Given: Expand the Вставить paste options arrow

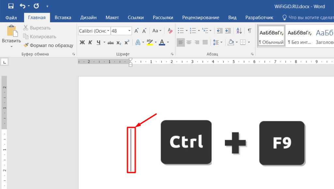Looking at the screenshot, I should click(x=11, y=46).
